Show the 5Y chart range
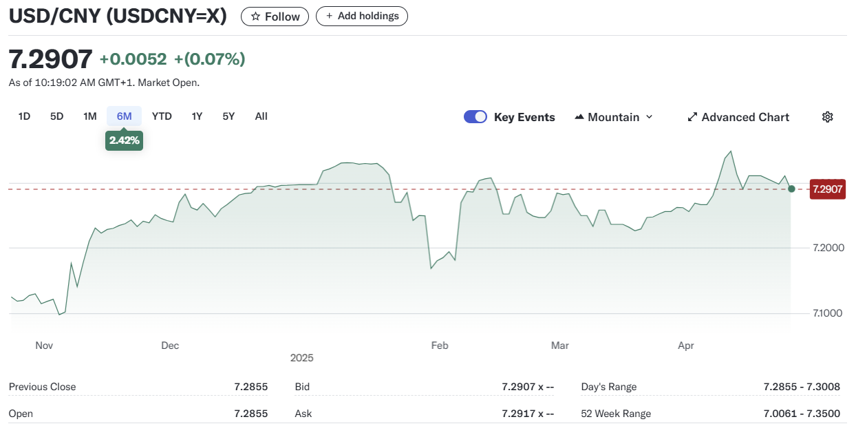This screenshot has height=426, width=856. [x=228, y=116]
